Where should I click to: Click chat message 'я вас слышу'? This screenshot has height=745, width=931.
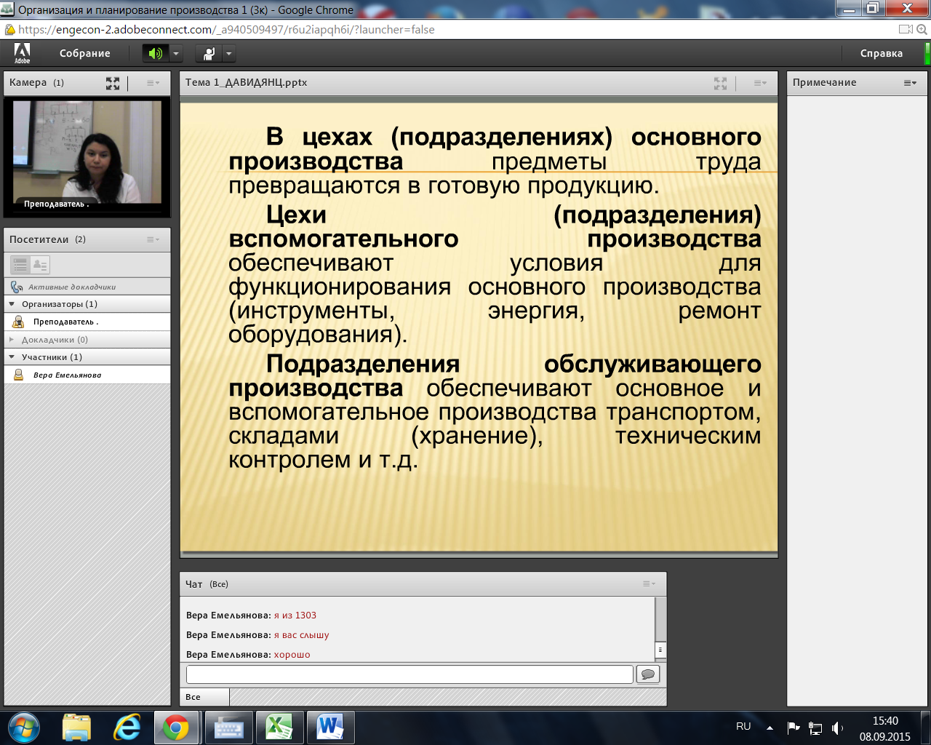(301, 635)
